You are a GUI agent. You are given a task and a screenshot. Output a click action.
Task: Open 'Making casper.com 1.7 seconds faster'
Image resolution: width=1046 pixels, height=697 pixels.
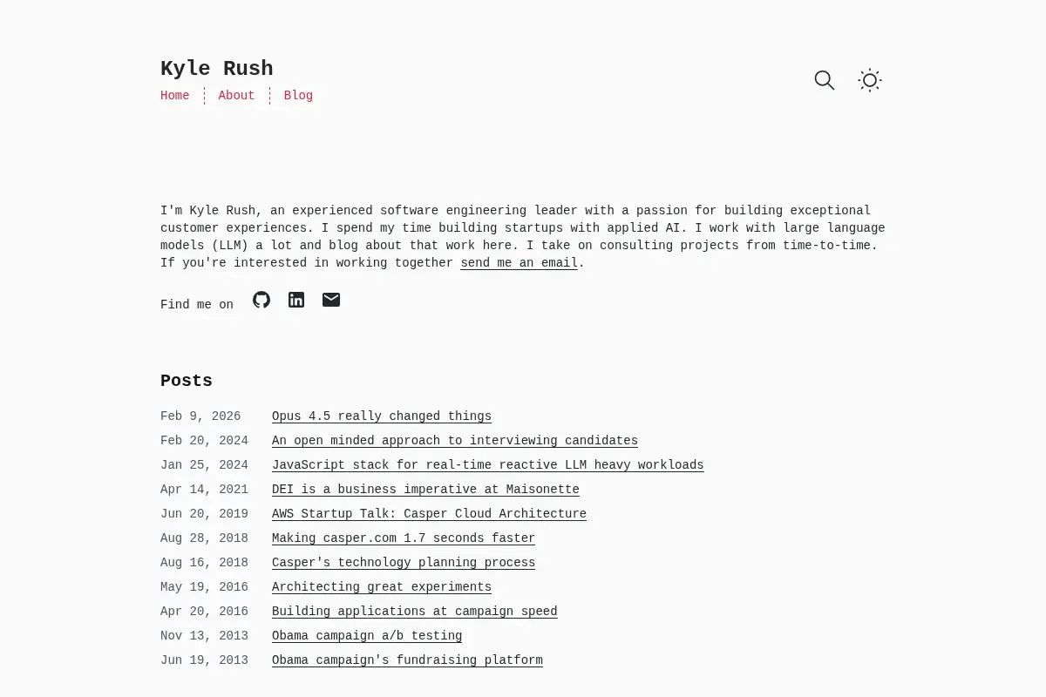pos(404,538)
